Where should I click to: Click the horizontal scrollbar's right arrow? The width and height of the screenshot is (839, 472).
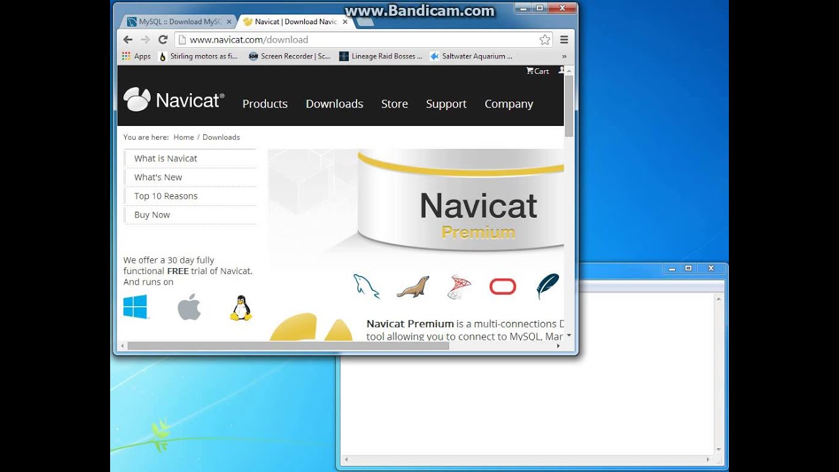(x=558, y=345)
